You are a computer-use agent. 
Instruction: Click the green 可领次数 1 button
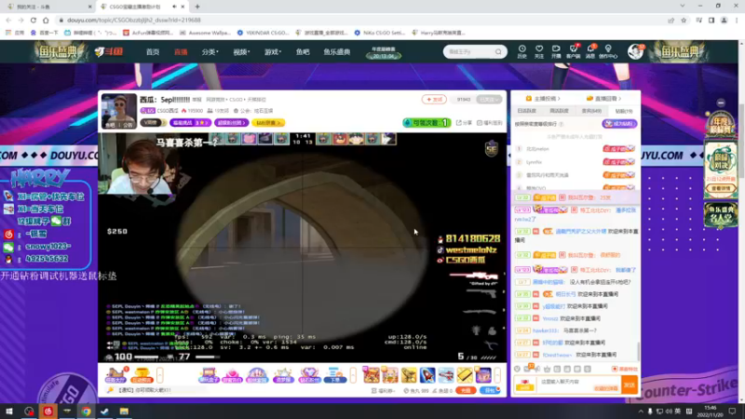click(x=427, y=123)
